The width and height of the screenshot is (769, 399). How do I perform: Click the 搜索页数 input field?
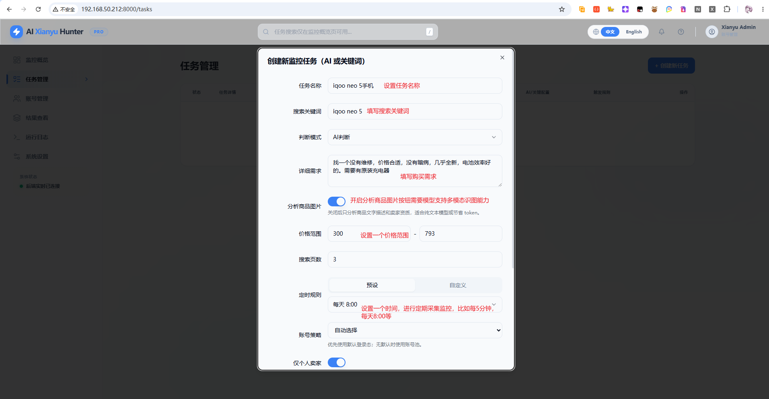pyautogui.click(x=415, y=259)
